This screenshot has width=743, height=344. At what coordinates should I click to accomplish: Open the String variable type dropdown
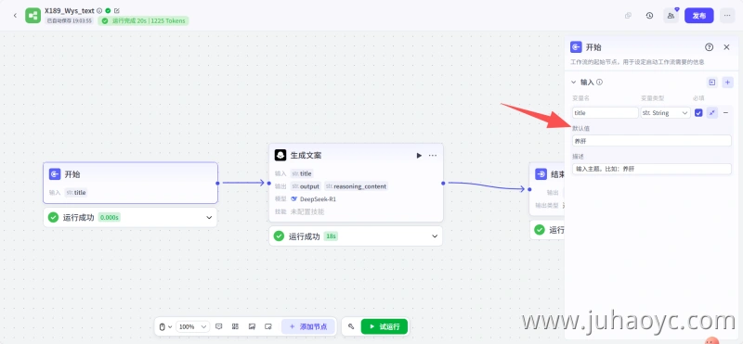click(665, 112)
